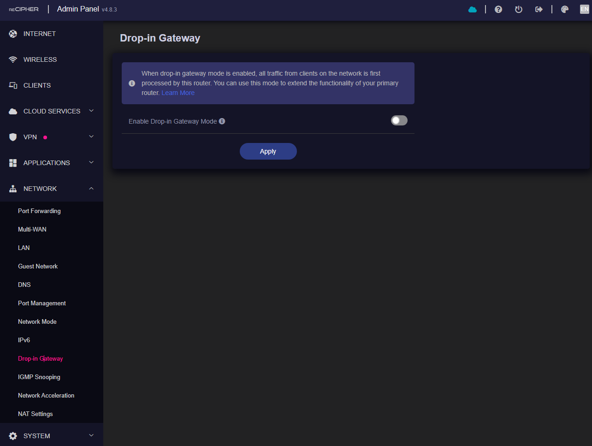Expand the VPN section chevron
The height and width of the screenshot is (446, 592).
click(x=91, y=137)
